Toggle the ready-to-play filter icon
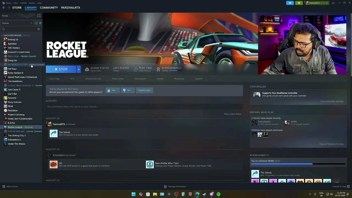The height and width of the screenshot is (198, 352). click(40, 23)
